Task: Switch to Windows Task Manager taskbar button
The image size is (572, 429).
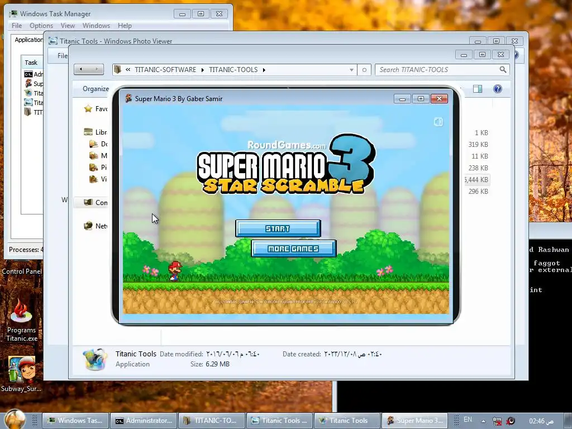Action: pos(75,421)
